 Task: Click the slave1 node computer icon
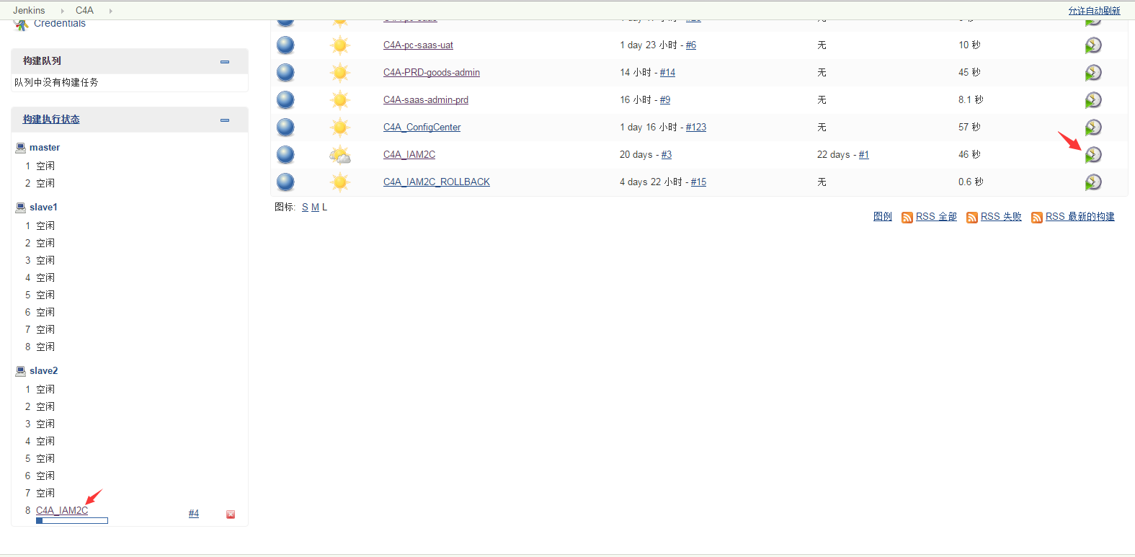pyautogui.click(x=21, y=208)
